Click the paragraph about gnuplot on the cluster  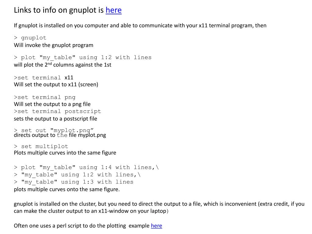[159, 207]
